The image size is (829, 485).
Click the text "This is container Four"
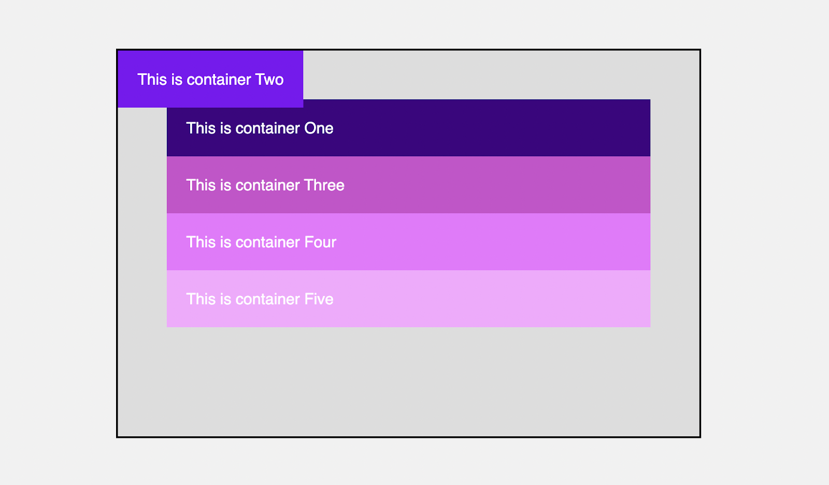point(261,242)
